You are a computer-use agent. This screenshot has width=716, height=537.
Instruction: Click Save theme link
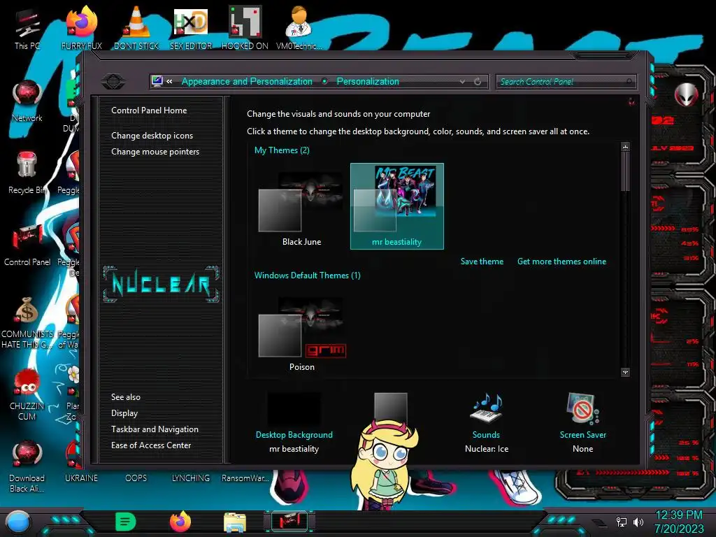(482, 262)
